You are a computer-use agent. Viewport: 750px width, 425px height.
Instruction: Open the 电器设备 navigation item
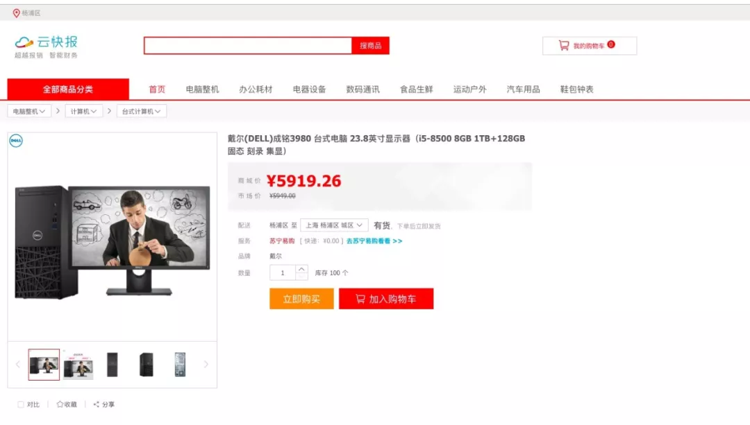click(310, 89)
